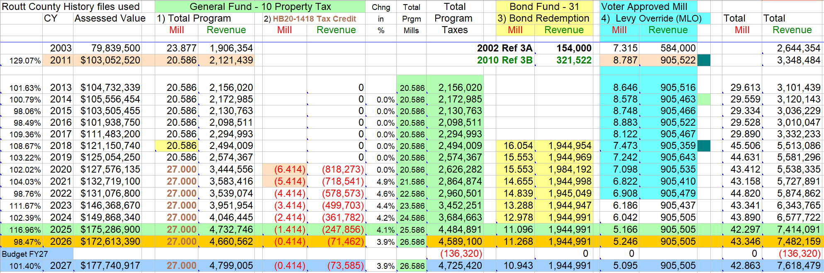Select the 'Bond Fund - 31' header cell
Image resolution: width=824 pixels, height=273 pixels.
click(x=544, y=7)
